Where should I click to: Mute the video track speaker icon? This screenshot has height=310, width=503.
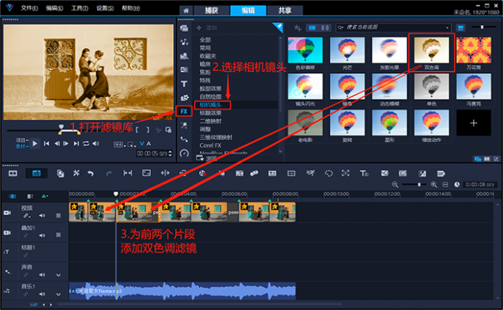43,217
